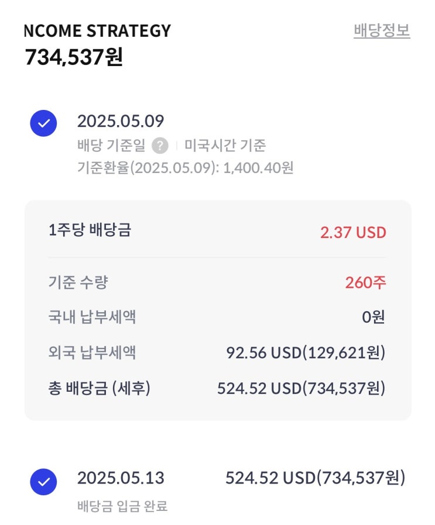The width and height of the screenshot is (435, 525).
Task: Click the red 2.37 USD value
Action: coord(353,232)
